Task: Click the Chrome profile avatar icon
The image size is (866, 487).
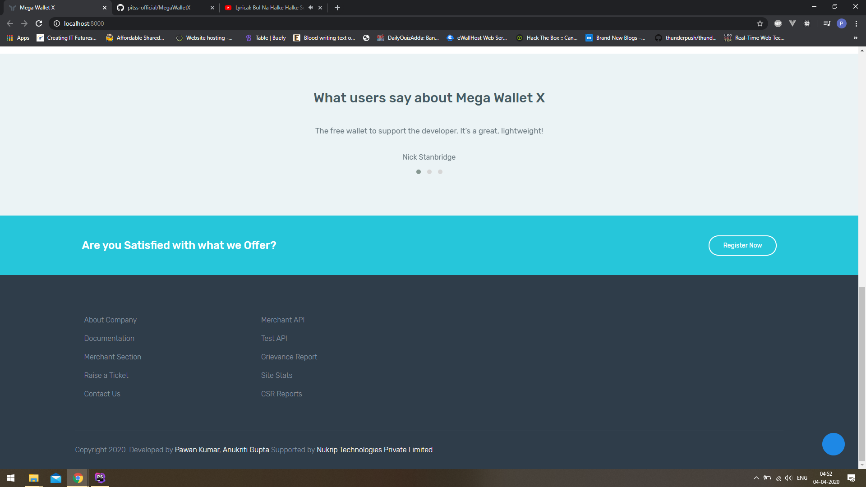Action: tap(841, 23)
